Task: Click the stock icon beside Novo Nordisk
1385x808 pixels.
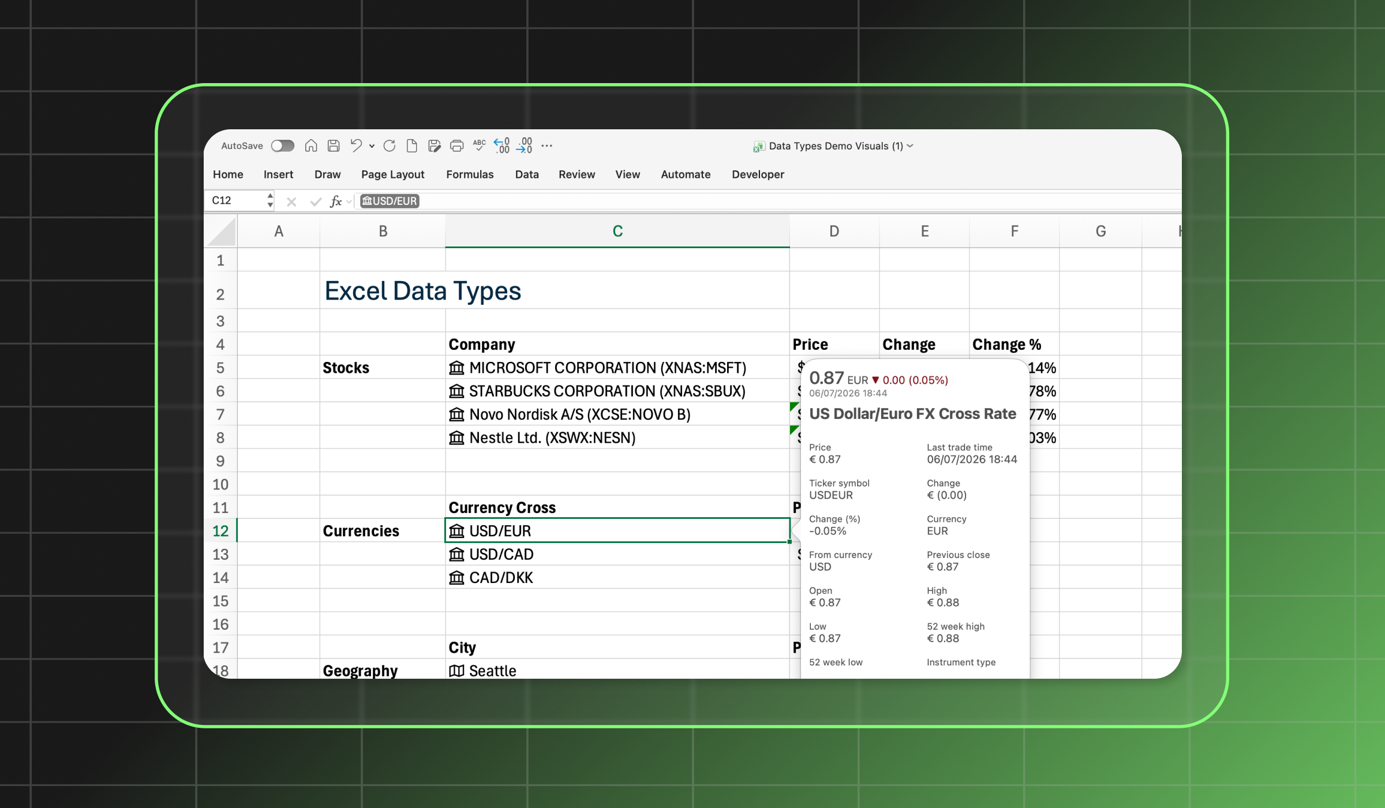Action: click(456, 414)
